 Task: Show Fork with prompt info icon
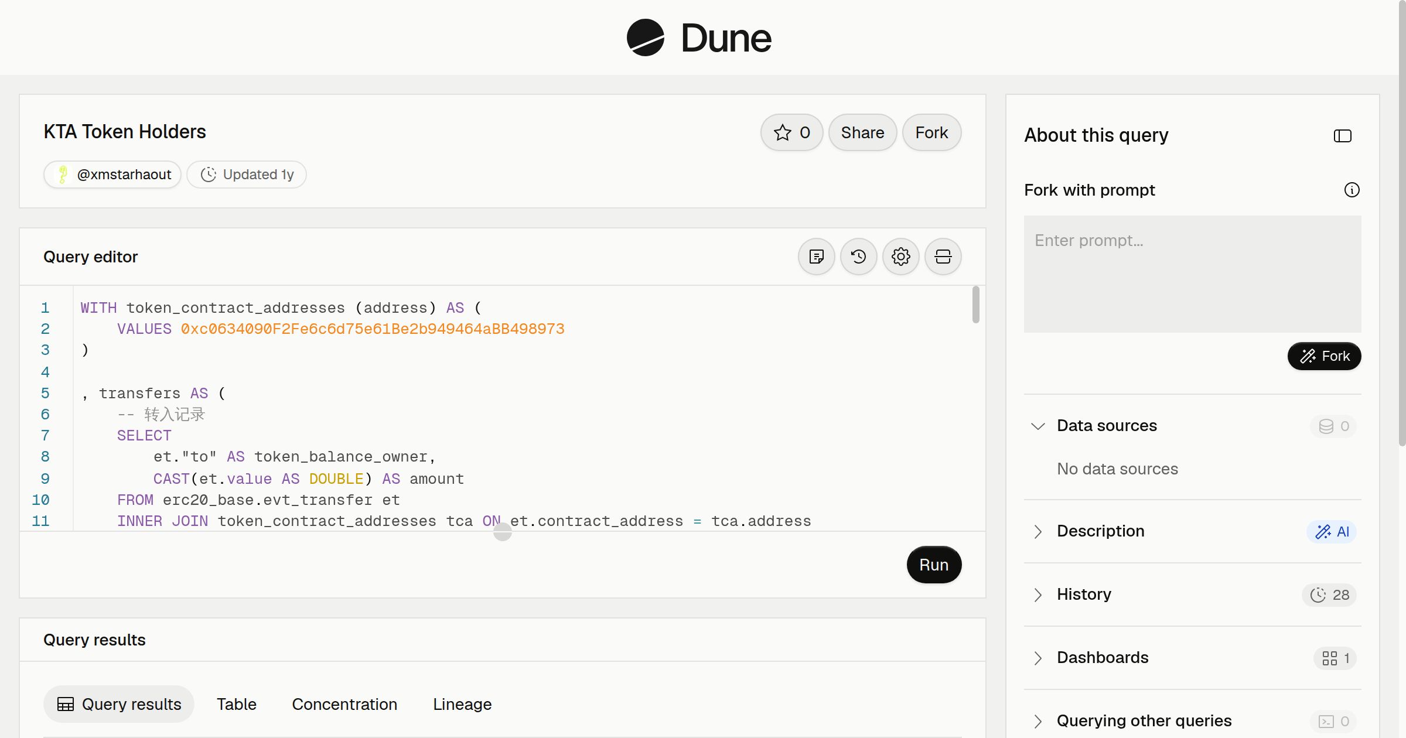(x=1352, y=190)
